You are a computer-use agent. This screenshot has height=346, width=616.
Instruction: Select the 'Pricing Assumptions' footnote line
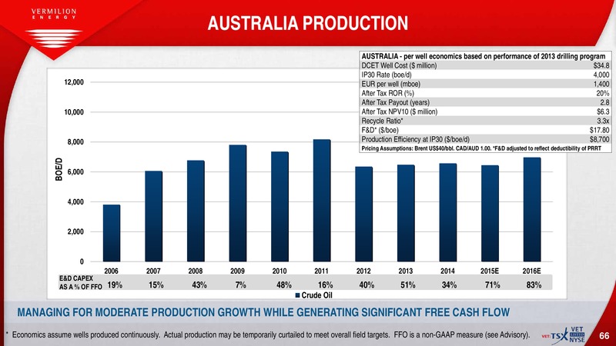(481, 148)
